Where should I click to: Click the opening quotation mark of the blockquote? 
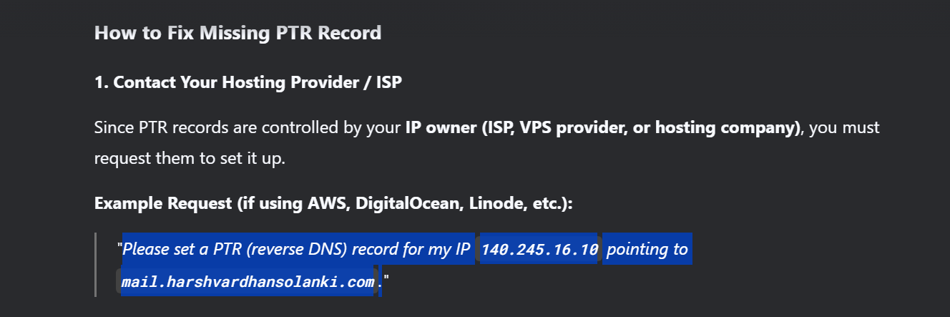point(119,250)
